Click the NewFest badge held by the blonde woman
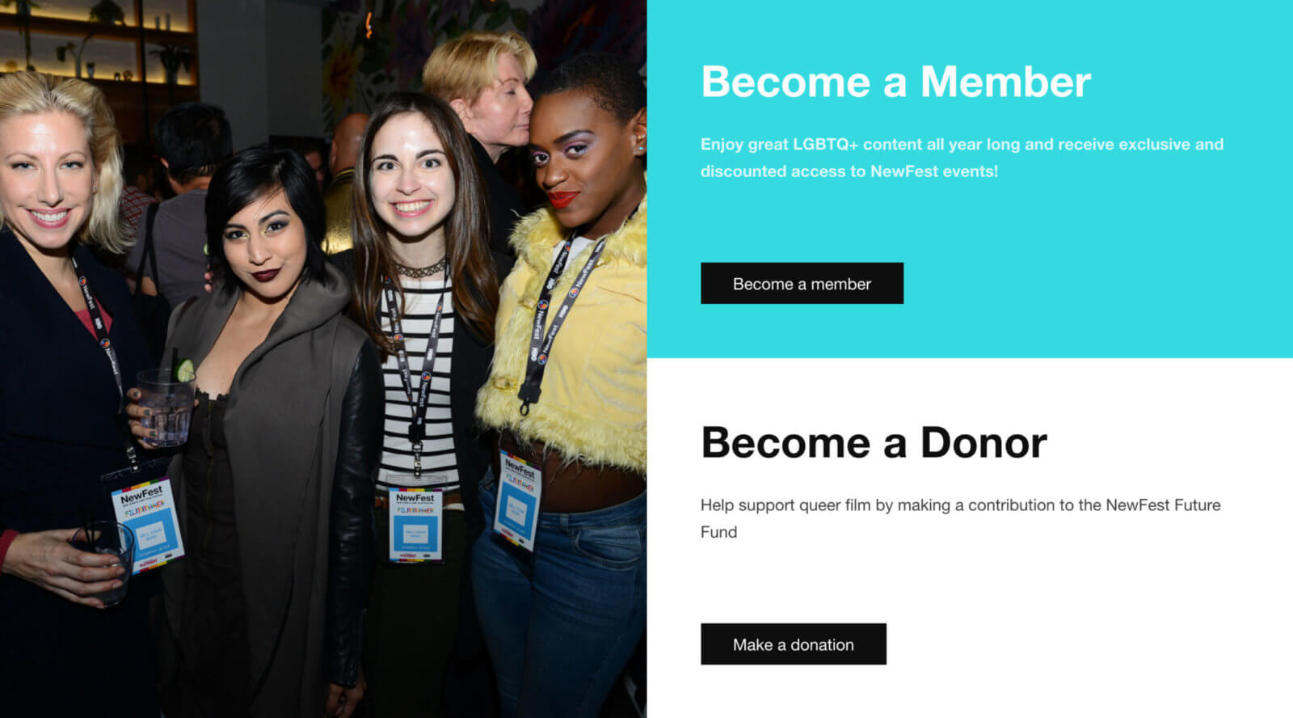 coord(148,526)
